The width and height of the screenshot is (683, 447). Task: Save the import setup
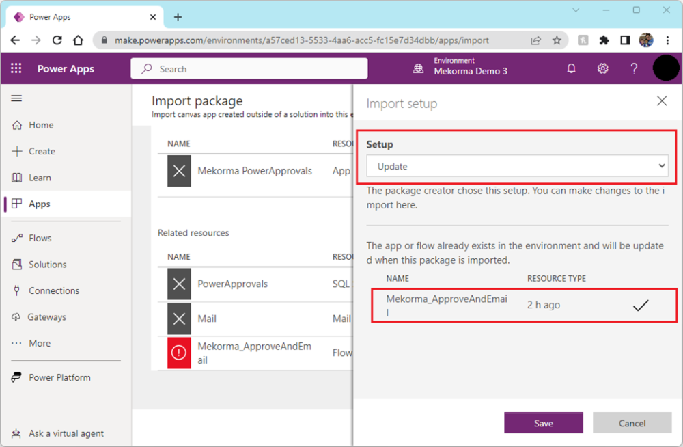pyautogui.click(x=544, y=423)
